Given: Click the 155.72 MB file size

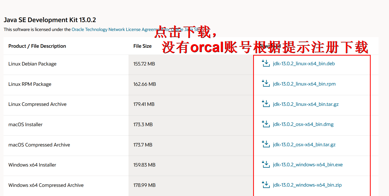Looking at the screenshot, I should pyautogui.click(x=144, y=64).
